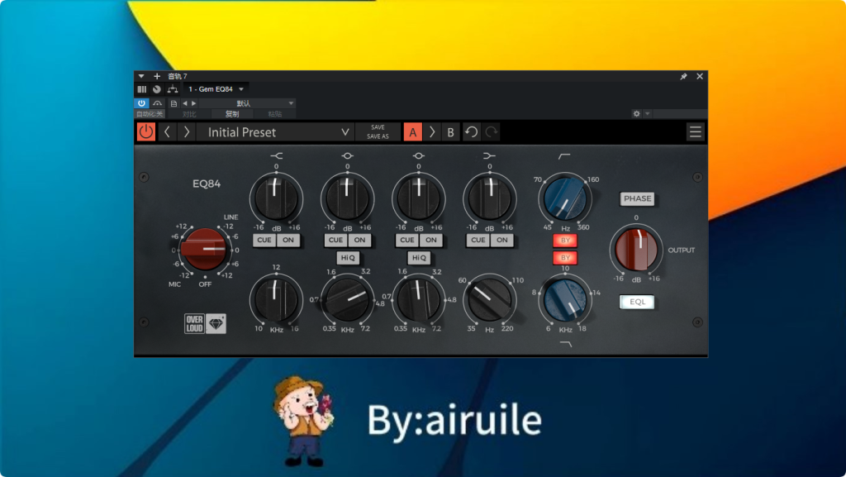Enable Hi Q on first mid band

pos(348,258)
